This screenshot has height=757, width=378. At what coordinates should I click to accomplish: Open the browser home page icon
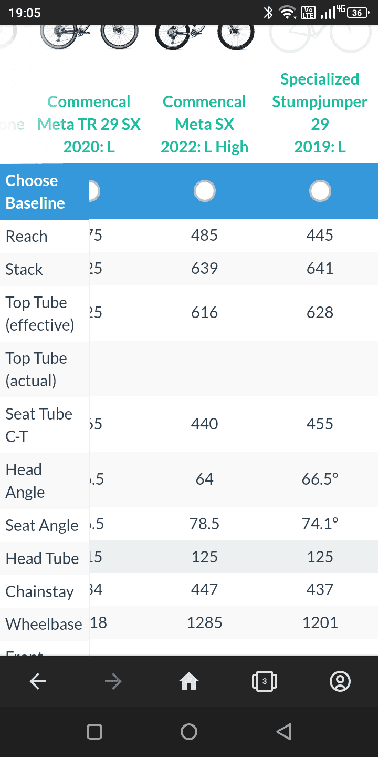click(189, 682)
